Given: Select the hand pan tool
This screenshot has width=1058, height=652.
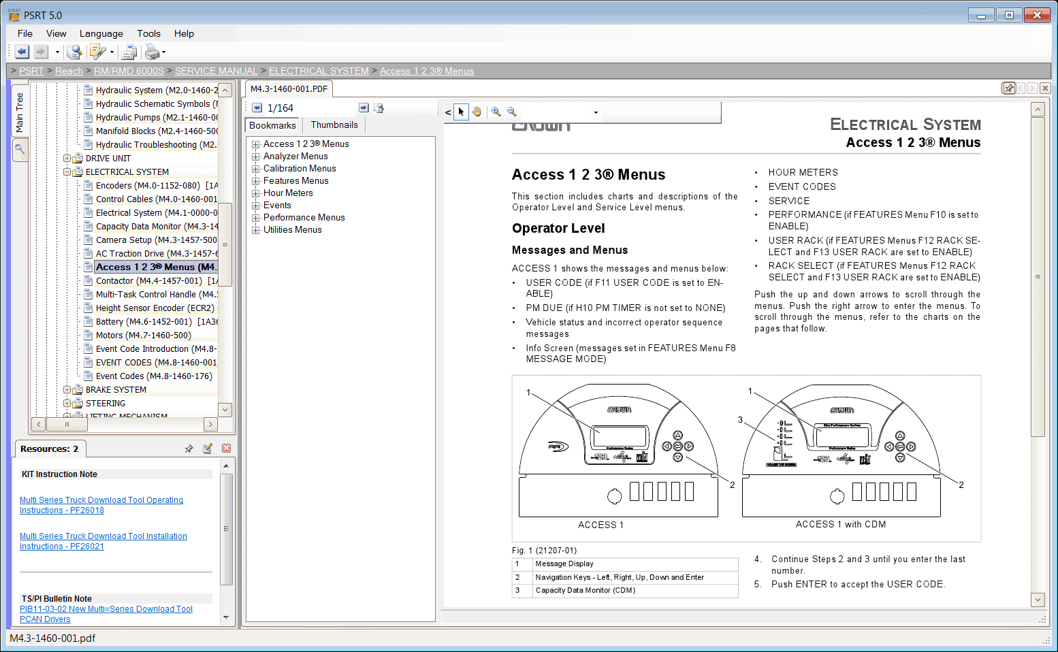Looking at the screenshot, I should tap(477, 112).
